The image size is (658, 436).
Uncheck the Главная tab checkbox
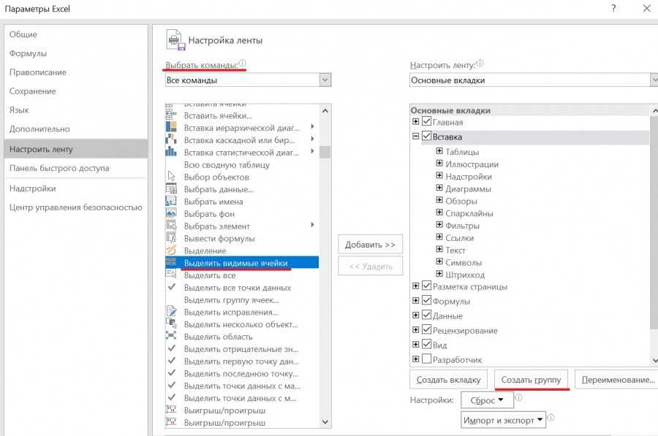(x=427, y=122)
